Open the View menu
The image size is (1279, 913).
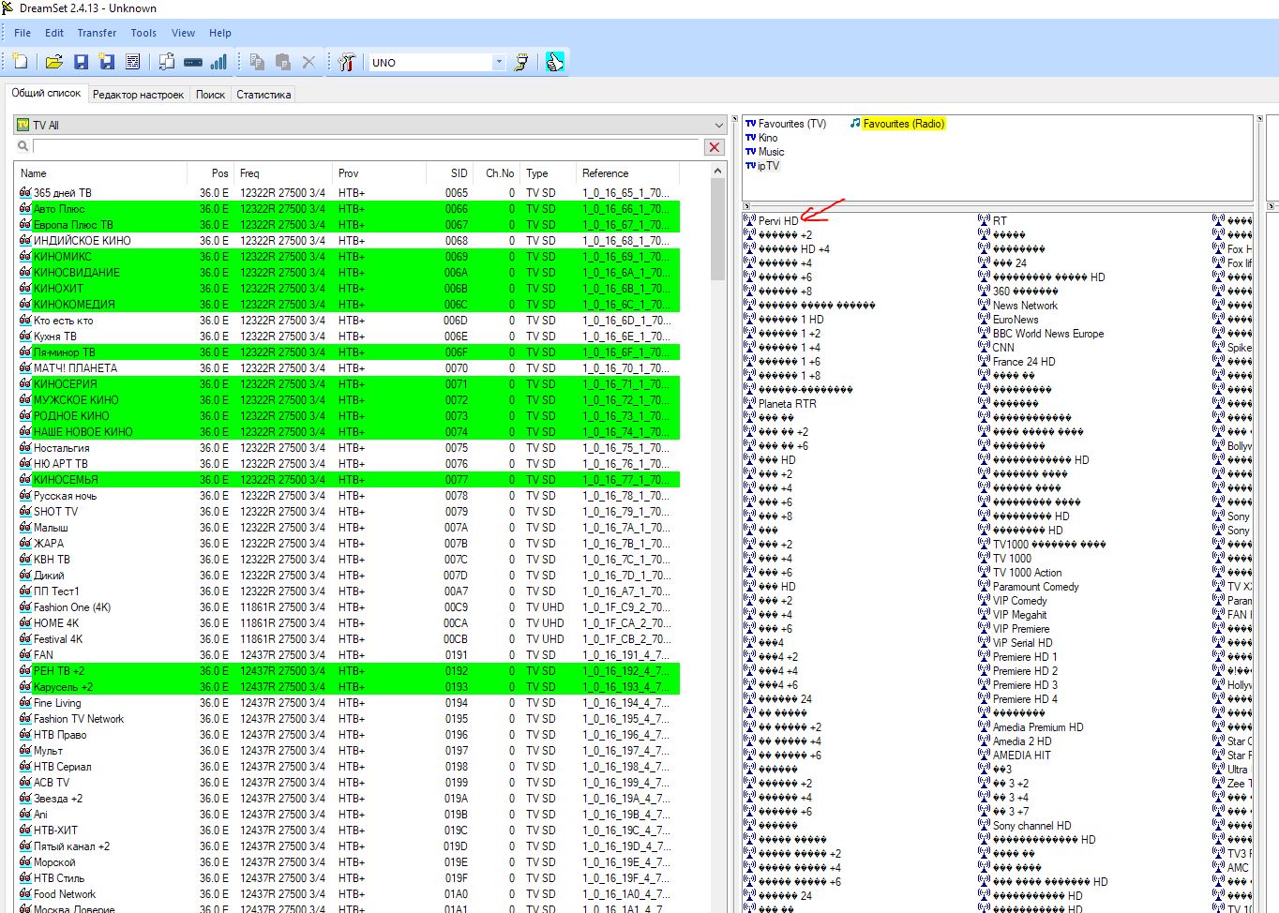[183, 33]
